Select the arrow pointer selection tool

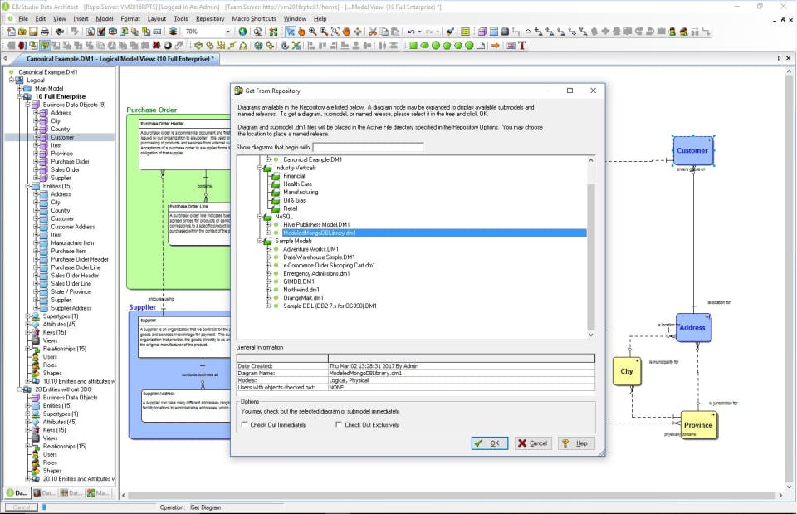click(x=291, y=32)
